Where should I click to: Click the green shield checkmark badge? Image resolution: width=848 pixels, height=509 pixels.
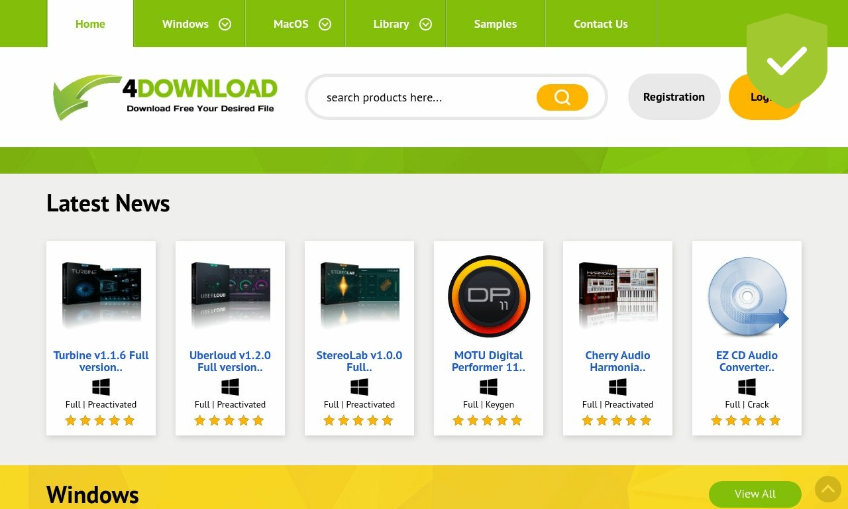(786, 61)
